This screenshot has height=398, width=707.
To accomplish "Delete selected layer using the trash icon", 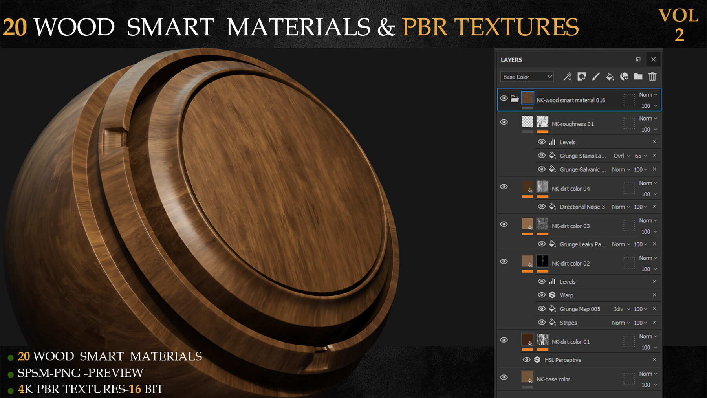I will click(652, 77).
